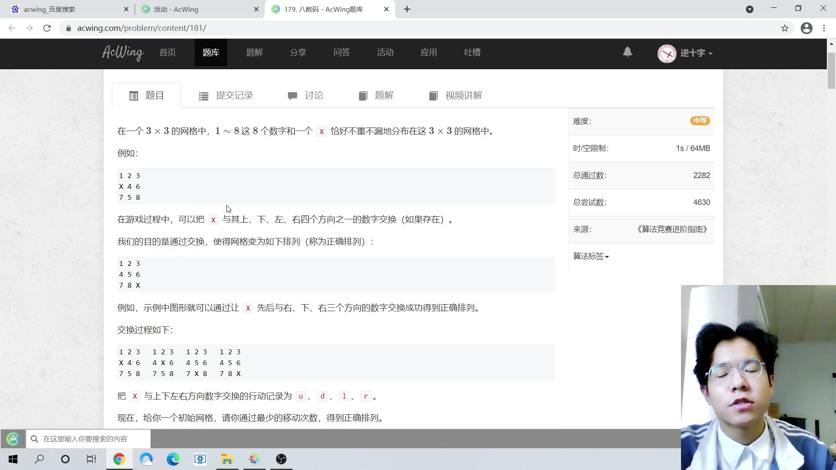Viewport: 836px width, 470px height.
Task: Open the 提交记录 (Submissions) tab
Action: pos(226,95)
